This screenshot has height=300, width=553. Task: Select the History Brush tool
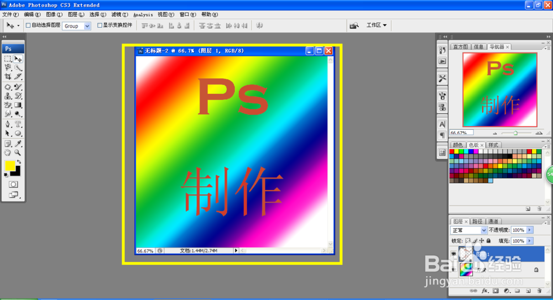(18, 96)
